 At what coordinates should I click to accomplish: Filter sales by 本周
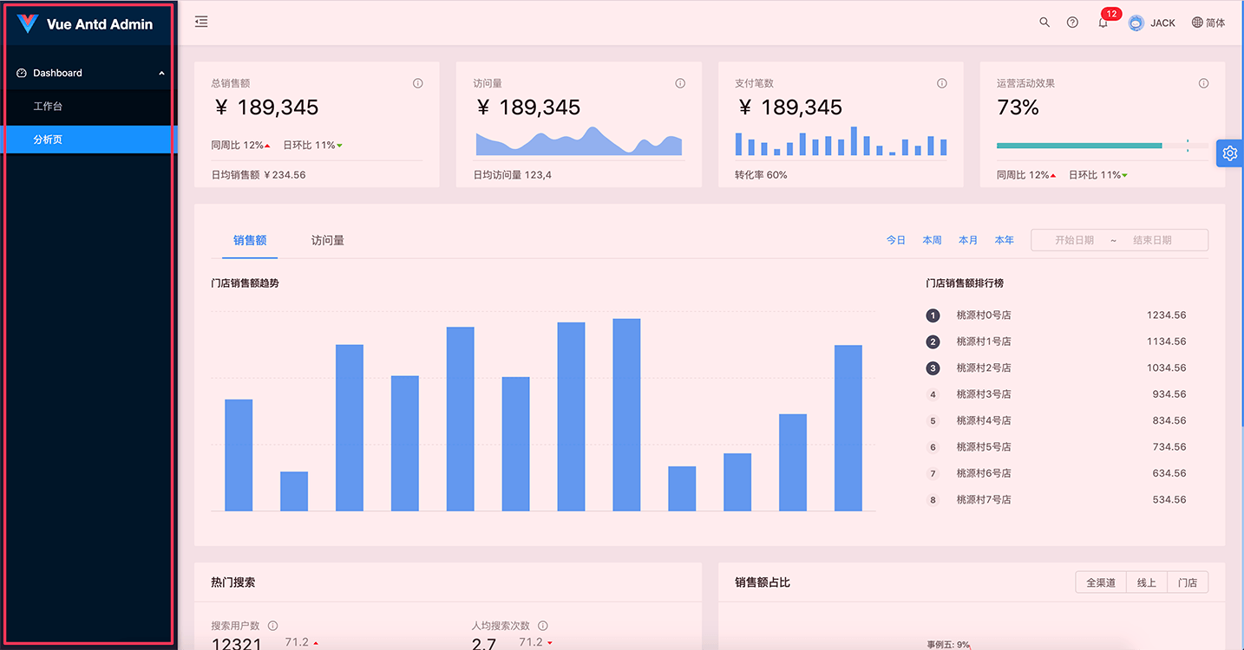932,240
